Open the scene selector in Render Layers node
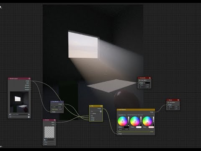Viewport: 201px width, 151px height. 19,115
